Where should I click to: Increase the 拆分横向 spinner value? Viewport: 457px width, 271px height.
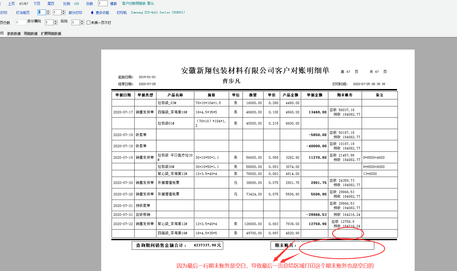coord(56,21)
